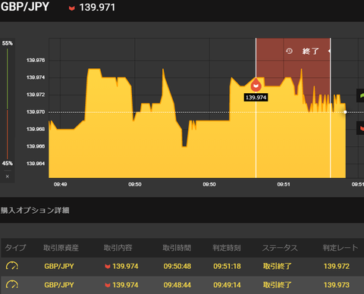
Task: Click the green up arrow button on the chart's right edge
Action: (361, 95)
